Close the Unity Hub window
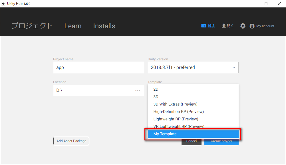The height and width of the screenshot is (165, 286). (279, 4)
